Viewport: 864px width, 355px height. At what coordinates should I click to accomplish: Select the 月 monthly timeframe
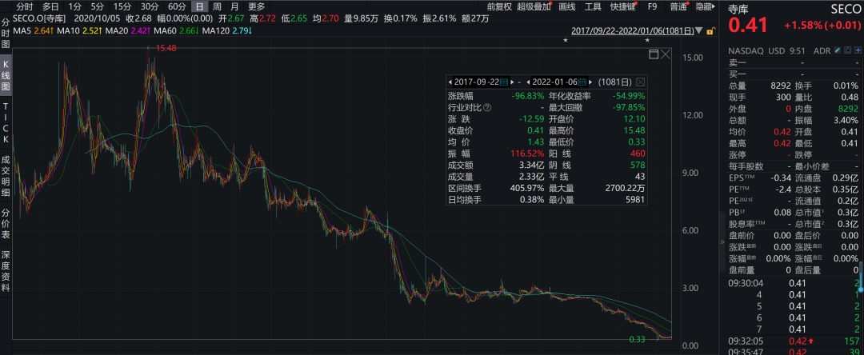234,6
